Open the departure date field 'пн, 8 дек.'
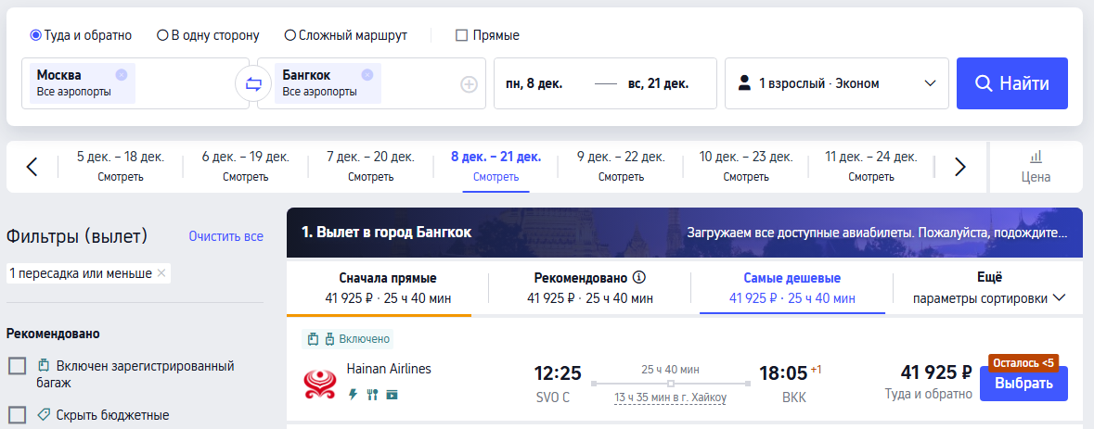1094x429 pixels. (534, 83)
